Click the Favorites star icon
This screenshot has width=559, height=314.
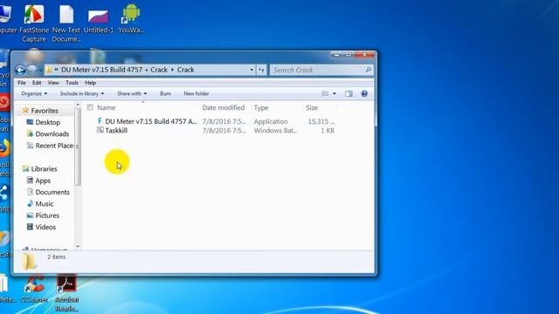[x=25, y=111]
